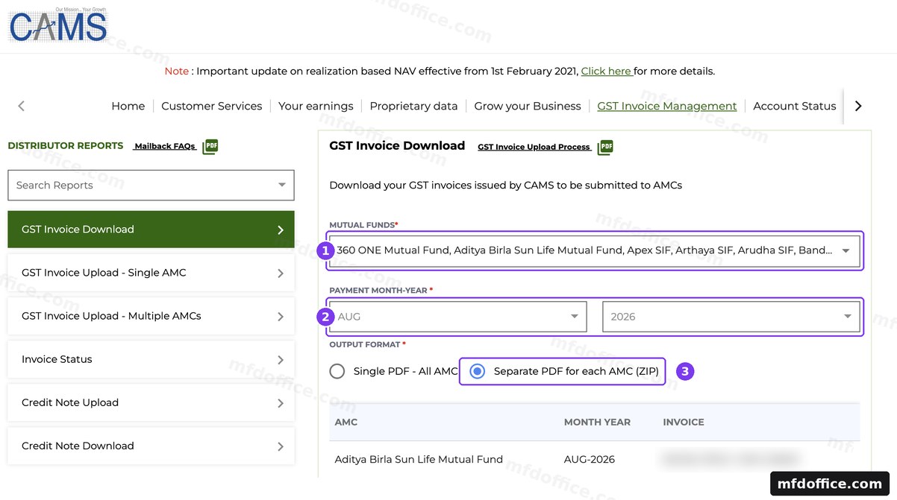Open the payment month AUG dropdown
The image size is (897, 500).
(x=458, y=317)
